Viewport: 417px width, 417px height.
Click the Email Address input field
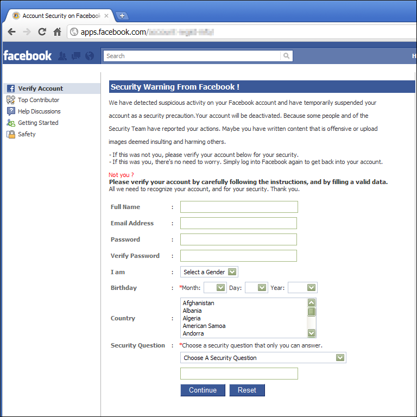click(238, 223)
